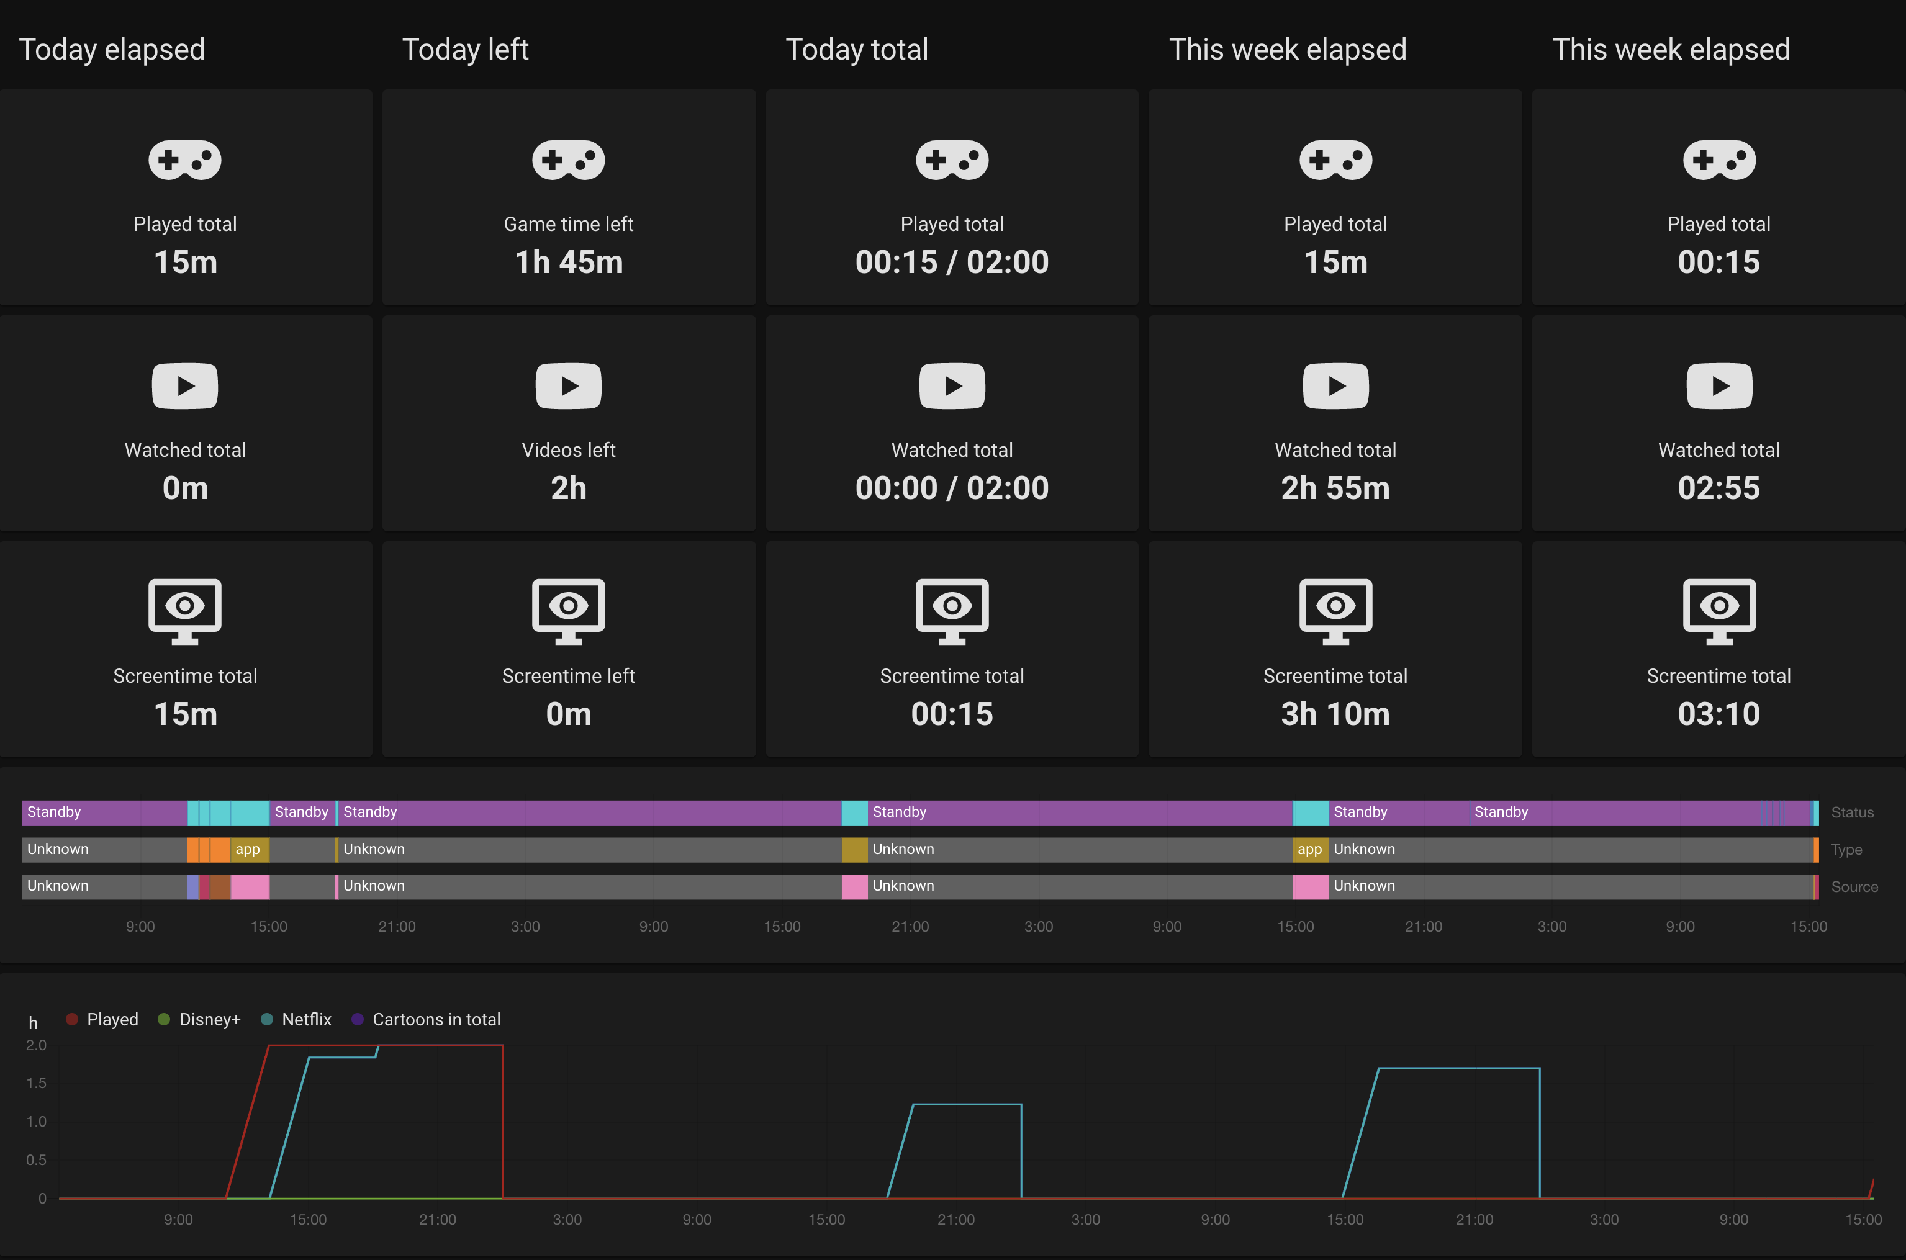Image resolution: width=1906 pixels, height=1260 pixels.
Task: Toggle Netflix series in chart legend
Action: coord(297,1019)
